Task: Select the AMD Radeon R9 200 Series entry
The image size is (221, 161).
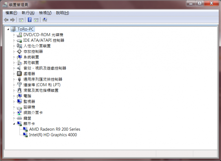Action: (55, 129)
